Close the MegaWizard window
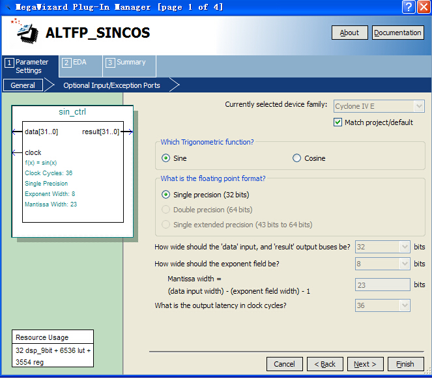432x379 pixels. (423, 7)
